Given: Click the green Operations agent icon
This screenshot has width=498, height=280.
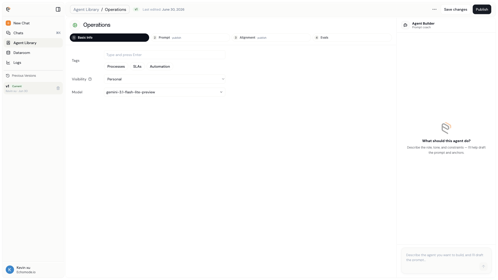Looking at the screenshot, I should (x=75, y=25).
